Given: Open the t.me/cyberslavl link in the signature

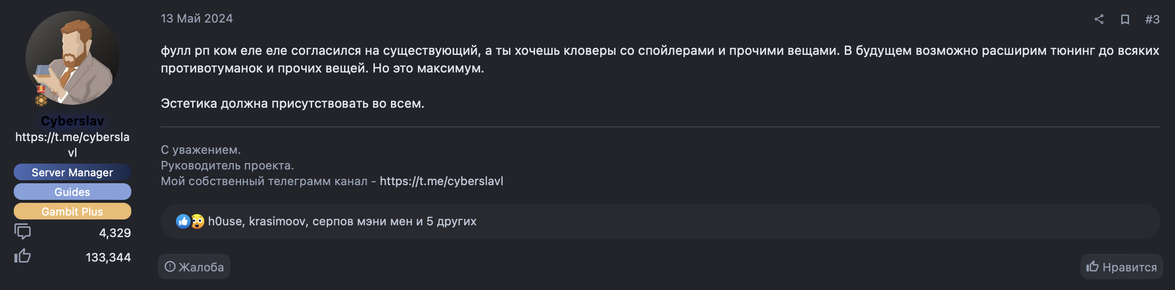Looking at the screenshot, I should (x=441, y=181).
